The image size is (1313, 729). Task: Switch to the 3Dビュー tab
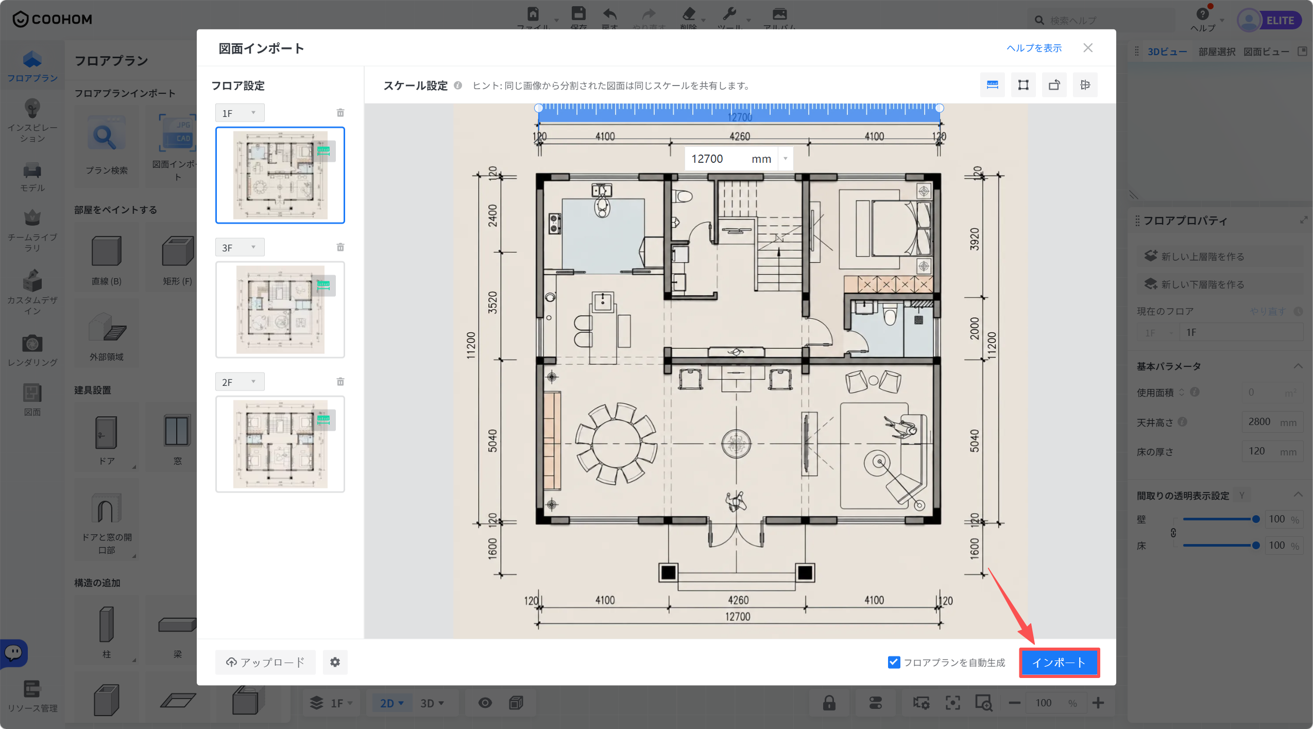[1167, 52]
